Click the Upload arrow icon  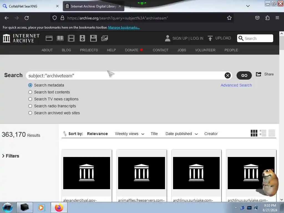point(210,38)
